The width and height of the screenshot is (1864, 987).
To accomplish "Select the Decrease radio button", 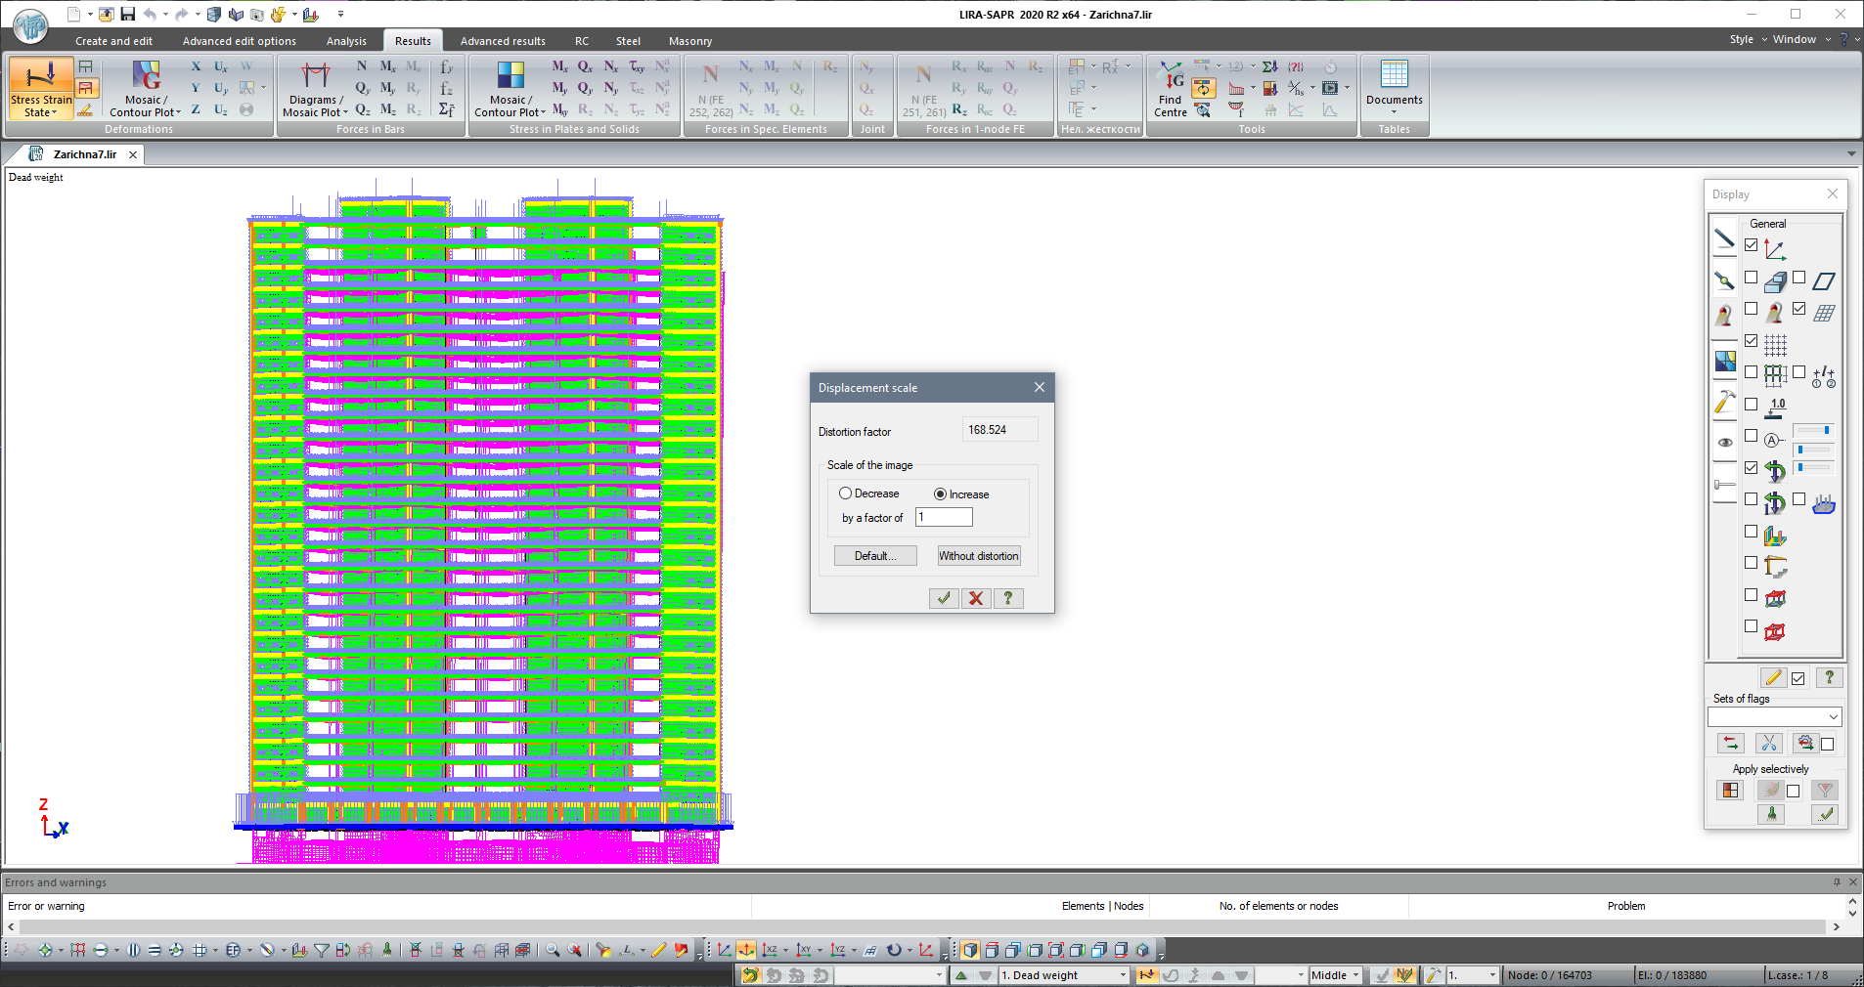I will coord(846,493).
